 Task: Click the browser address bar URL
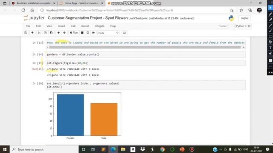110,10
